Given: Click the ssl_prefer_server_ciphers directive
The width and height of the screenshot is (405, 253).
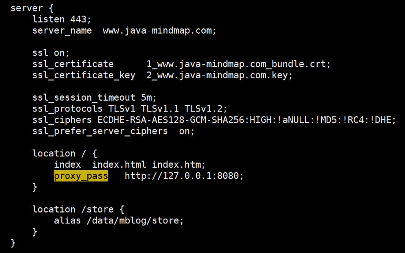Looking at the screenshot, I should (x=100, y=131).
